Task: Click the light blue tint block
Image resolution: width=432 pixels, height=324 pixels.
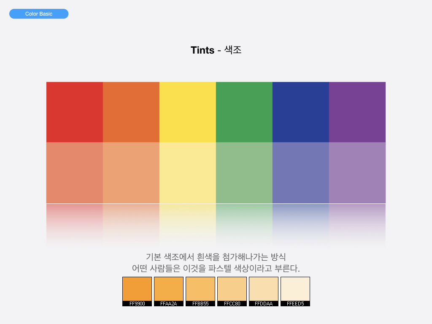Action: click(x=300, y=173)
